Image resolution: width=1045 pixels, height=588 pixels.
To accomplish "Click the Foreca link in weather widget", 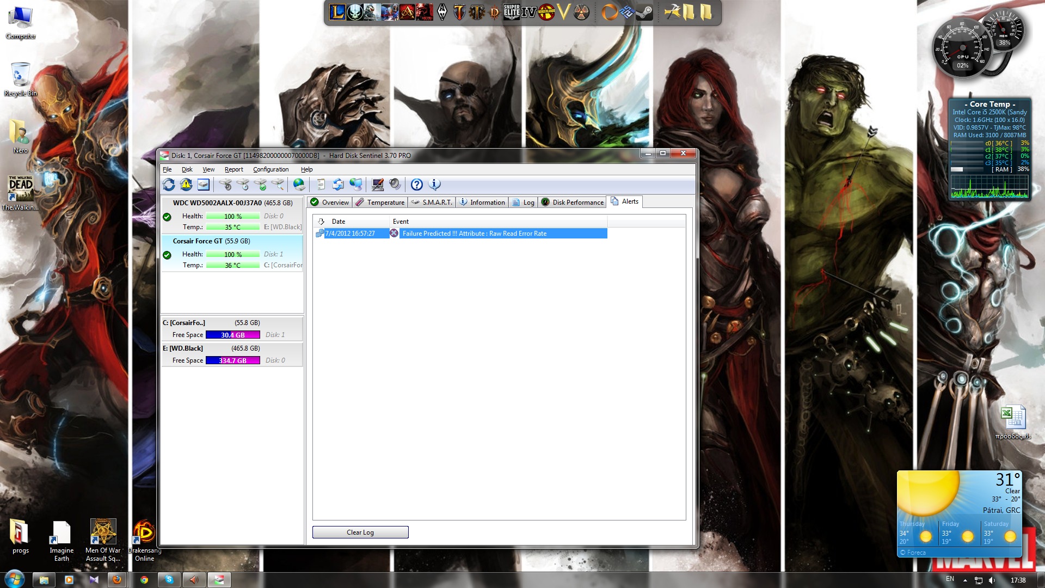I will (913, 552).
